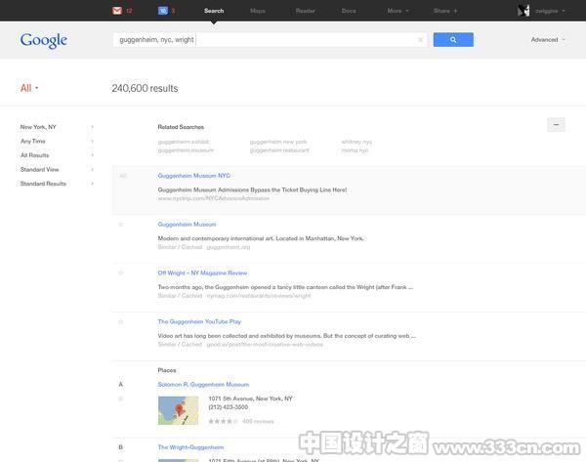Click the profile avatar picture
586x462 pixels.
(523, 11)
